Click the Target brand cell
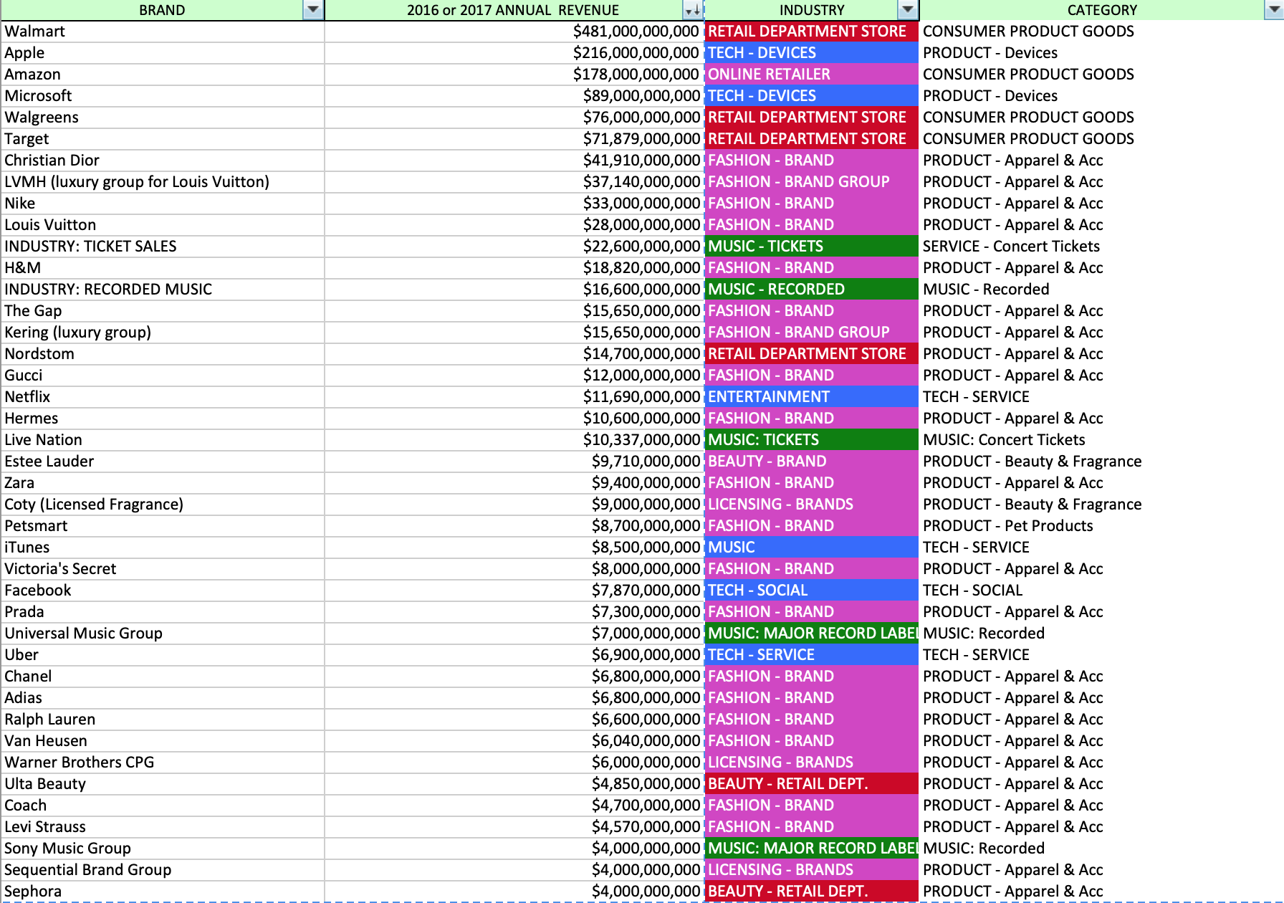The height and width of the screenshot is (903, 1284). pyautogui.click(x=163, y=139)
